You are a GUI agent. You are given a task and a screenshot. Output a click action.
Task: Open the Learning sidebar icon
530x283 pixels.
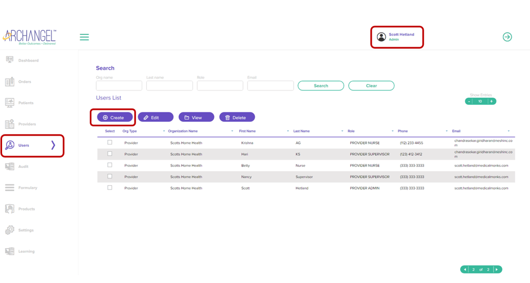point(10,251)
